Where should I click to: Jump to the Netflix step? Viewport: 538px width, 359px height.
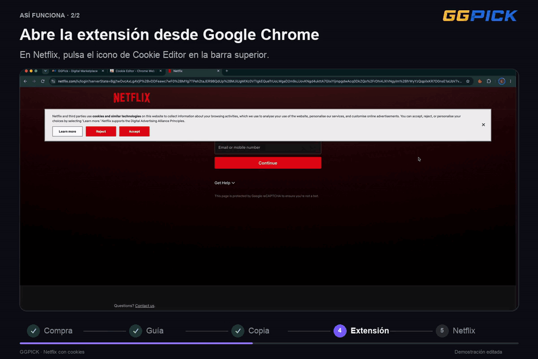[456, 331]
